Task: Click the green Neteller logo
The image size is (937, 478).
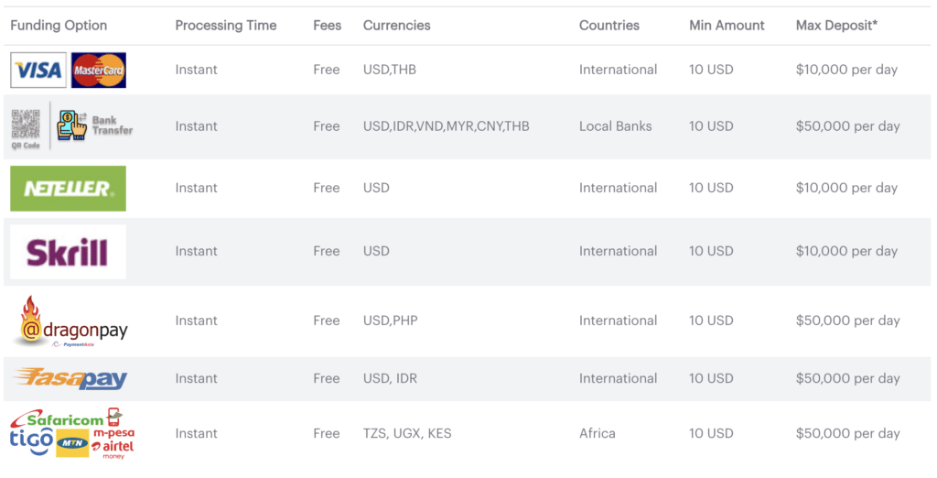Action: pyautogui.click(x=68, y=189)
